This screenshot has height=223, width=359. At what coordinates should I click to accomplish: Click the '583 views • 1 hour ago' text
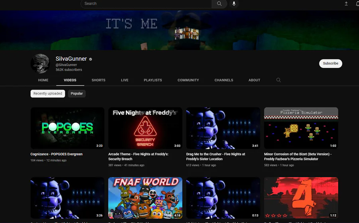(279, 165)
